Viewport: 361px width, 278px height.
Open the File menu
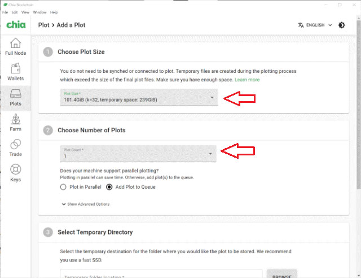[5, 12]
